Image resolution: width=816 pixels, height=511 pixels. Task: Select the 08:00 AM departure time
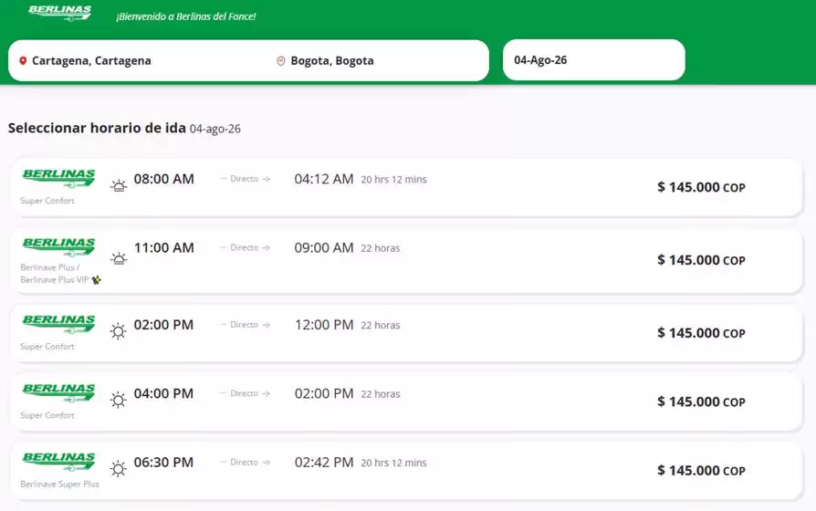(x=164, y=179)
